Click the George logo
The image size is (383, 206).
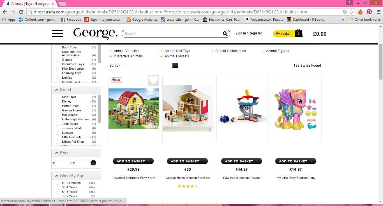point(95,34)
